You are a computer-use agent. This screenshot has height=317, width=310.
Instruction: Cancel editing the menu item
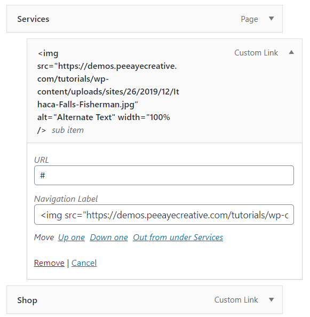[x=84, y=263]
